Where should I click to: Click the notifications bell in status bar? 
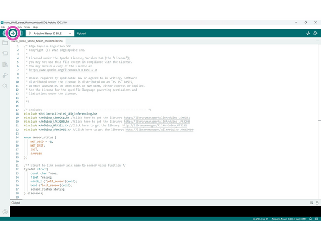[x=310, y=219]
